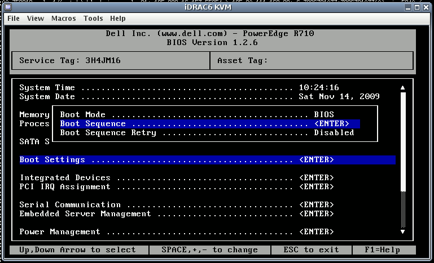Select the Boot Settings row
This screenshot has width=434, height=263.
pos(208,160)
